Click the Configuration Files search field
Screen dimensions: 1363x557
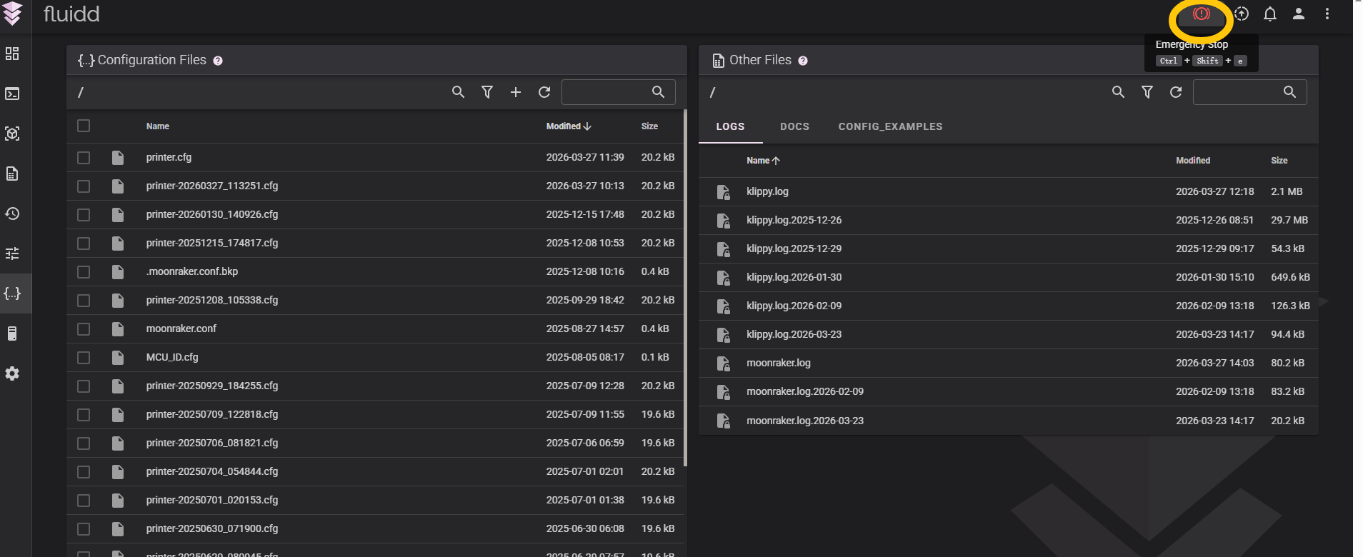tap(606, 92)
